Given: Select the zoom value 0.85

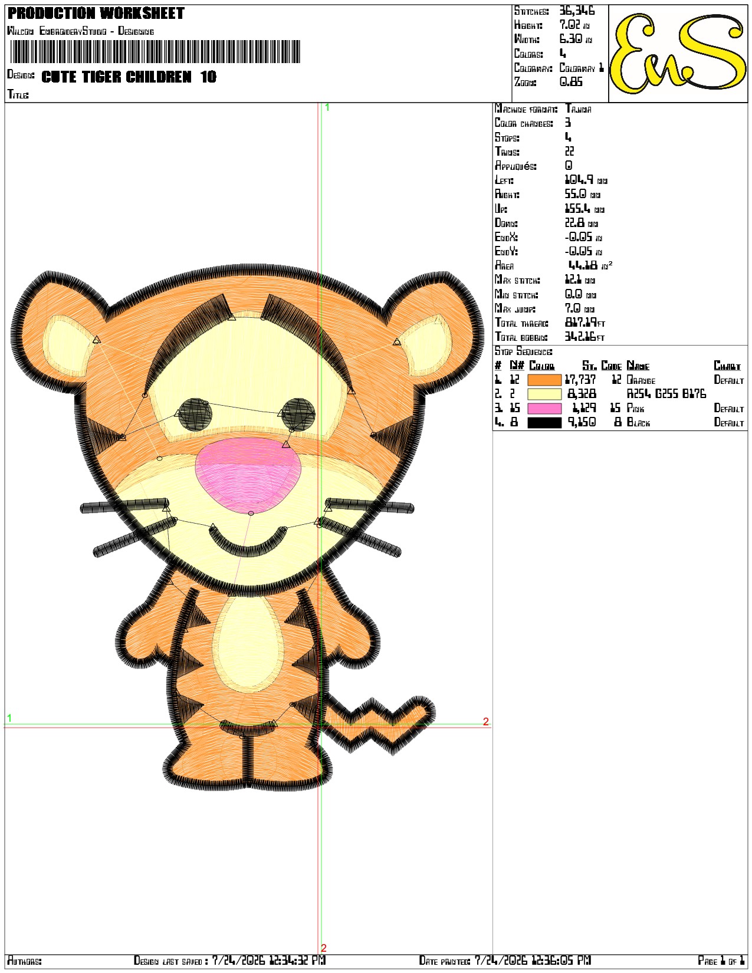Looking at the screenshot, I should point(571,82).
